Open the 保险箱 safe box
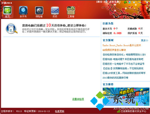Image resolution: width=150 pixels, height=114 pixels. (39, 12)
